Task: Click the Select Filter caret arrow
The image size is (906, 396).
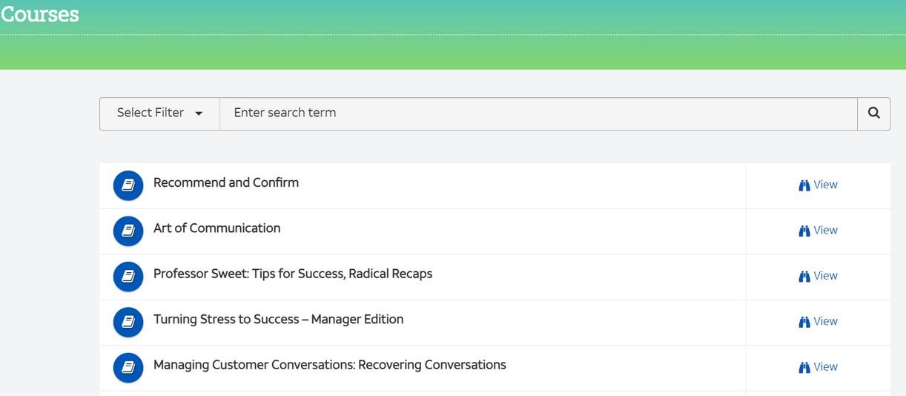Action: [199, 114]
